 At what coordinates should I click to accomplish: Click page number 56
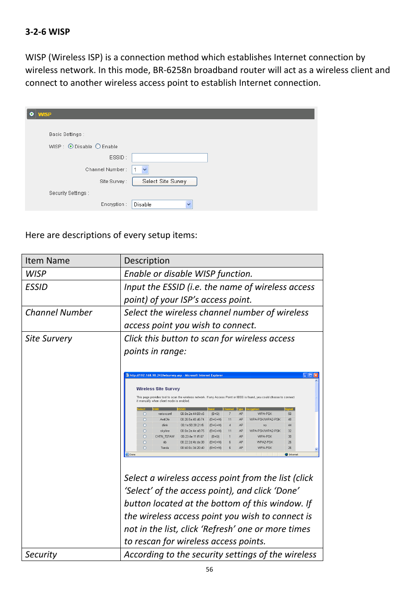pyautogui.click(x=209, y=569)
